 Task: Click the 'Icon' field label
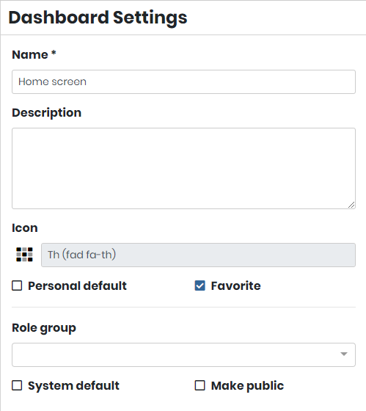click(25, 228)
